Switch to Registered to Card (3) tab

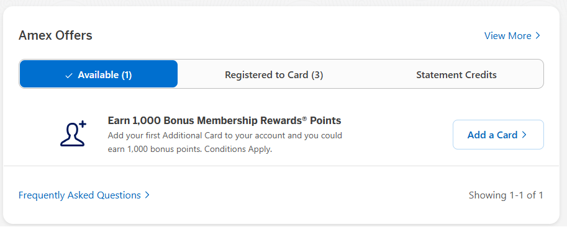(x=274, y=75)
